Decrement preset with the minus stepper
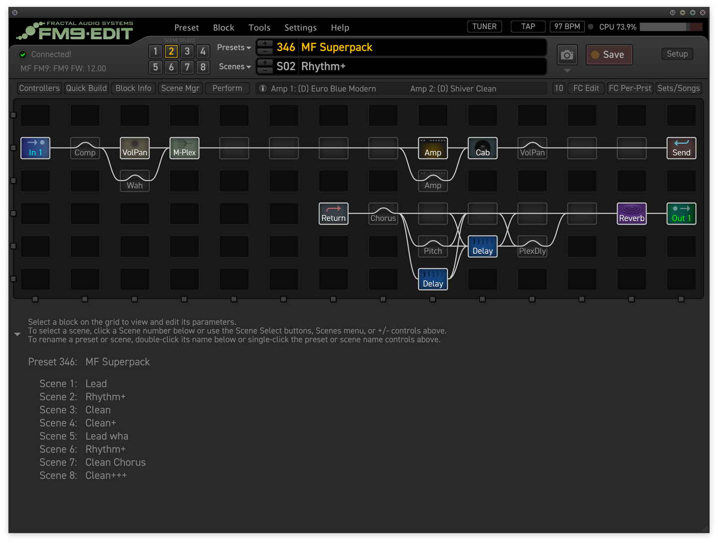 point(265,51)
